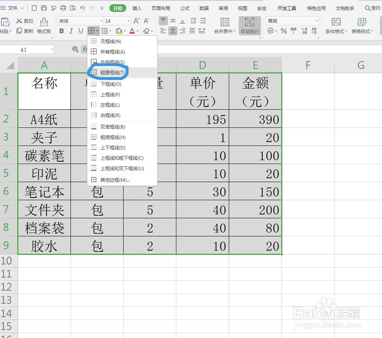
Task: Increase font size with the A+ icon
Action: click(136, 21)
